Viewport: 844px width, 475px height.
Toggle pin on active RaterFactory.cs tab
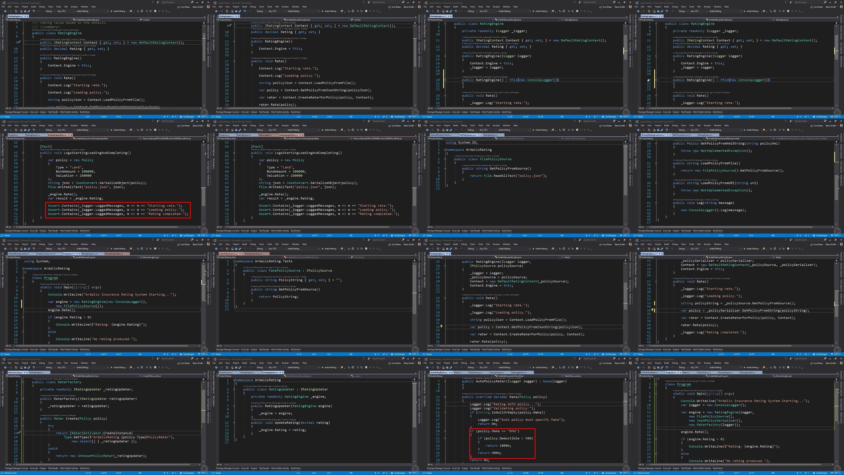pyautogui.click(x=25, y=372)
